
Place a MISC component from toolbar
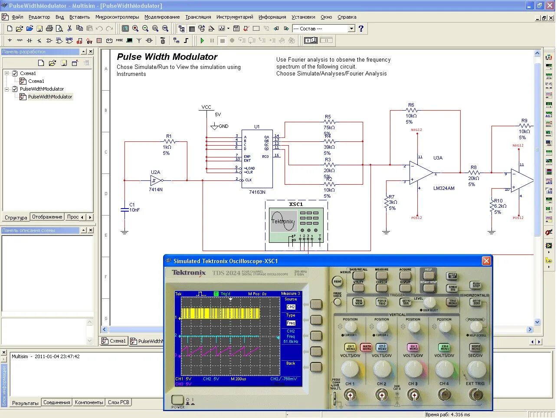tap(119, 40)
